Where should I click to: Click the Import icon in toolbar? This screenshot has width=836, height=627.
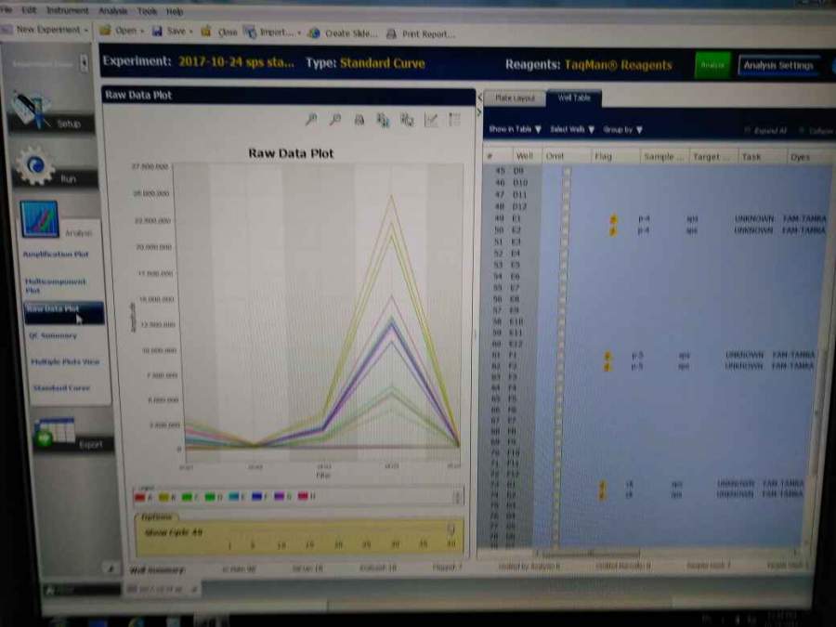250,32
